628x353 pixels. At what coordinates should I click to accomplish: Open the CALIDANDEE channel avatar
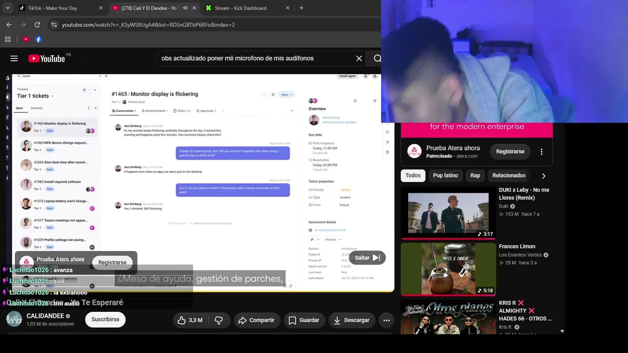click(14, 319)
